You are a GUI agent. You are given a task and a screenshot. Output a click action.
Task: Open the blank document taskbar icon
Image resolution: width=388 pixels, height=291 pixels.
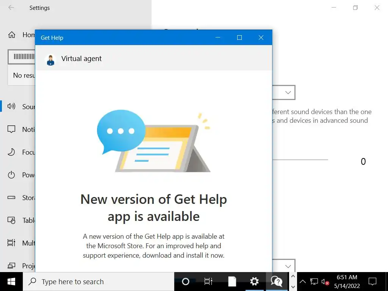pos(232,282)
